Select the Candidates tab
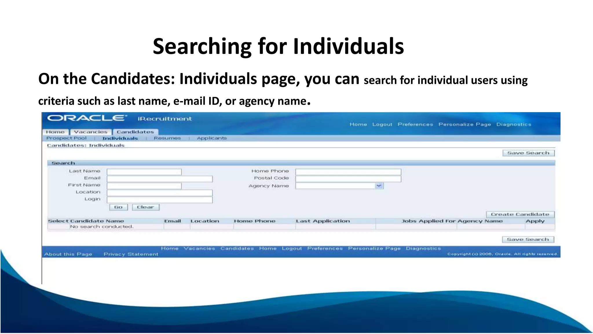593x334 pixels. click(x=135, y=132)
